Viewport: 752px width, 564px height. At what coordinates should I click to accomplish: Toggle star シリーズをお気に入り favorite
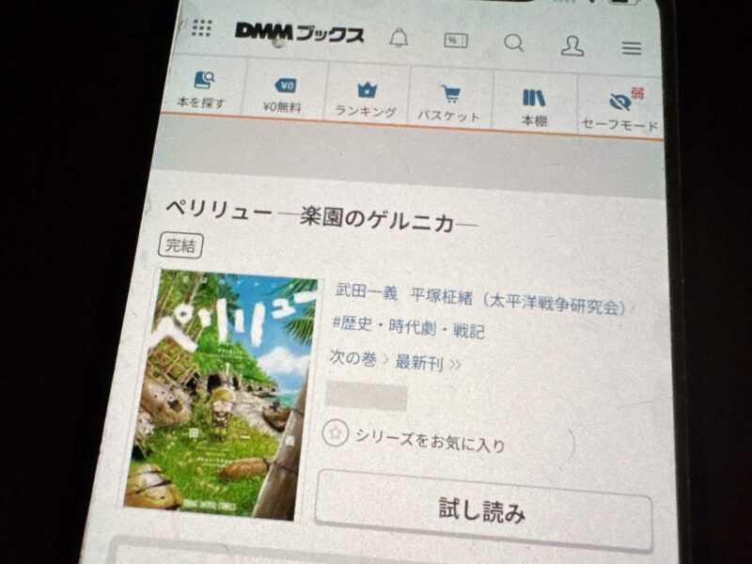click(334, 432)
